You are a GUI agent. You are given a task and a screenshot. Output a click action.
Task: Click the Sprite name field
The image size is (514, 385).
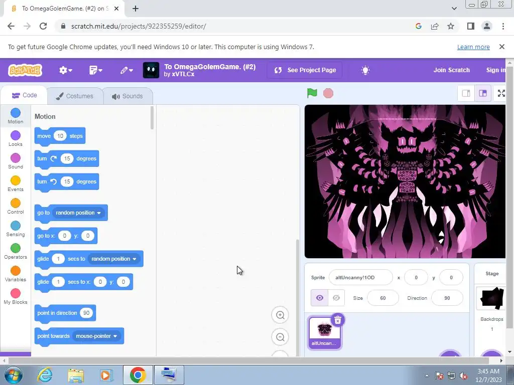point(360,278)
